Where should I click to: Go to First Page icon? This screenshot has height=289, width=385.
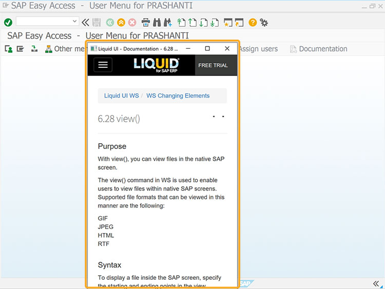click(181, 23)
